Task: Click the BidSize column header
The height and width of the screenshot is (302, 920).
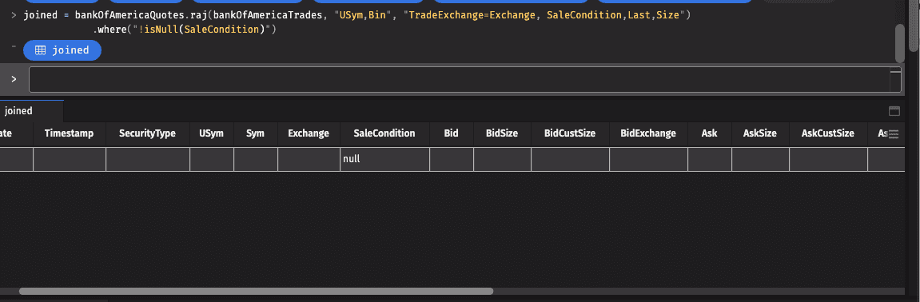Action: 502,133
